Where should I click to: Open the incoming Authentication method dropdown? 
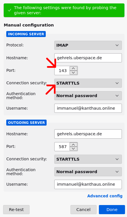(88, 96)
